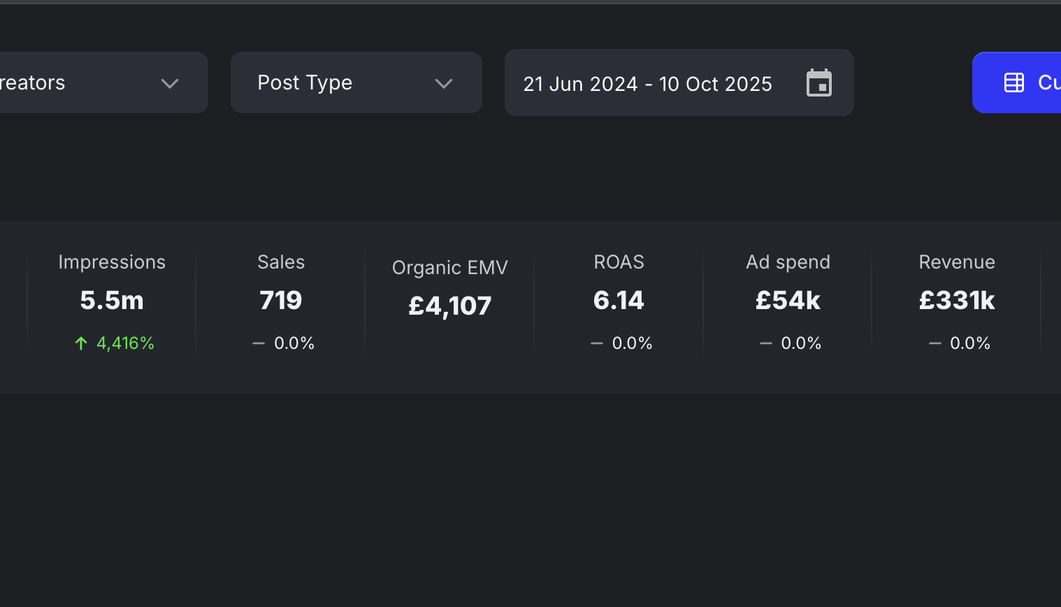
Task: Click the green up arrow under Impressions
Action: [x=81, y=343]
